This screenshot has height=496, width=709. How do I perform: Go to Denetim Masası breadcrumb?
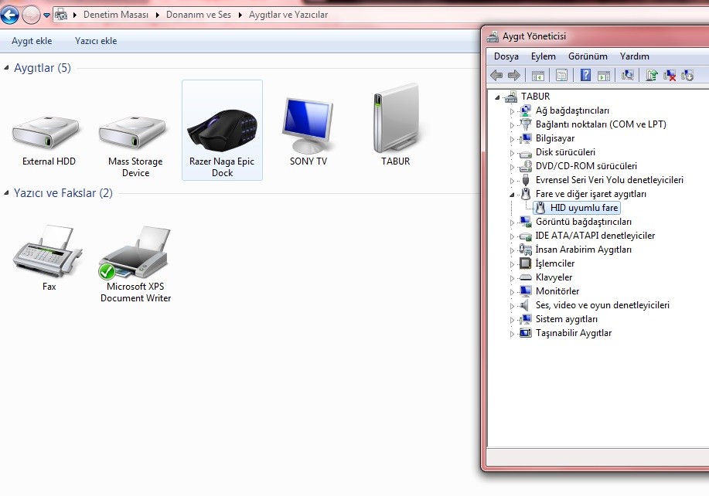[116, 15]
